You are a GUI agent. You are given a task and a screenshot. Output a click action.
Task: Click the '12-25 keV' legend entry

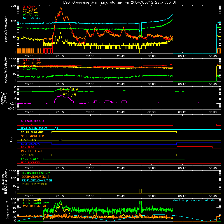(x=31, y=12)
